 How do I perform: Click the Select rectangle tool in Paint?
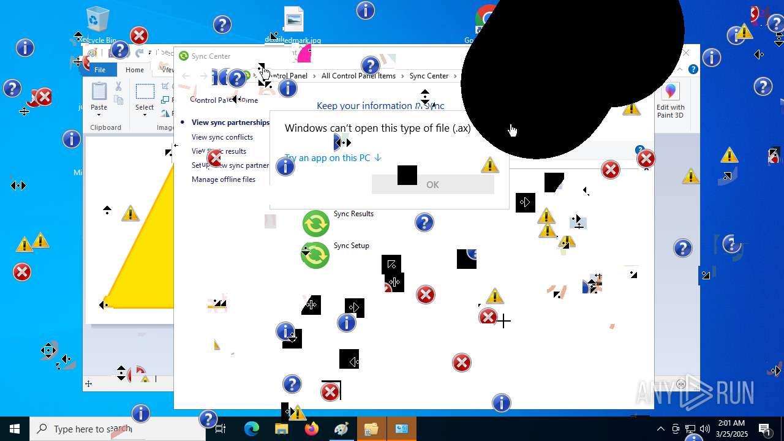coord(145,92)
